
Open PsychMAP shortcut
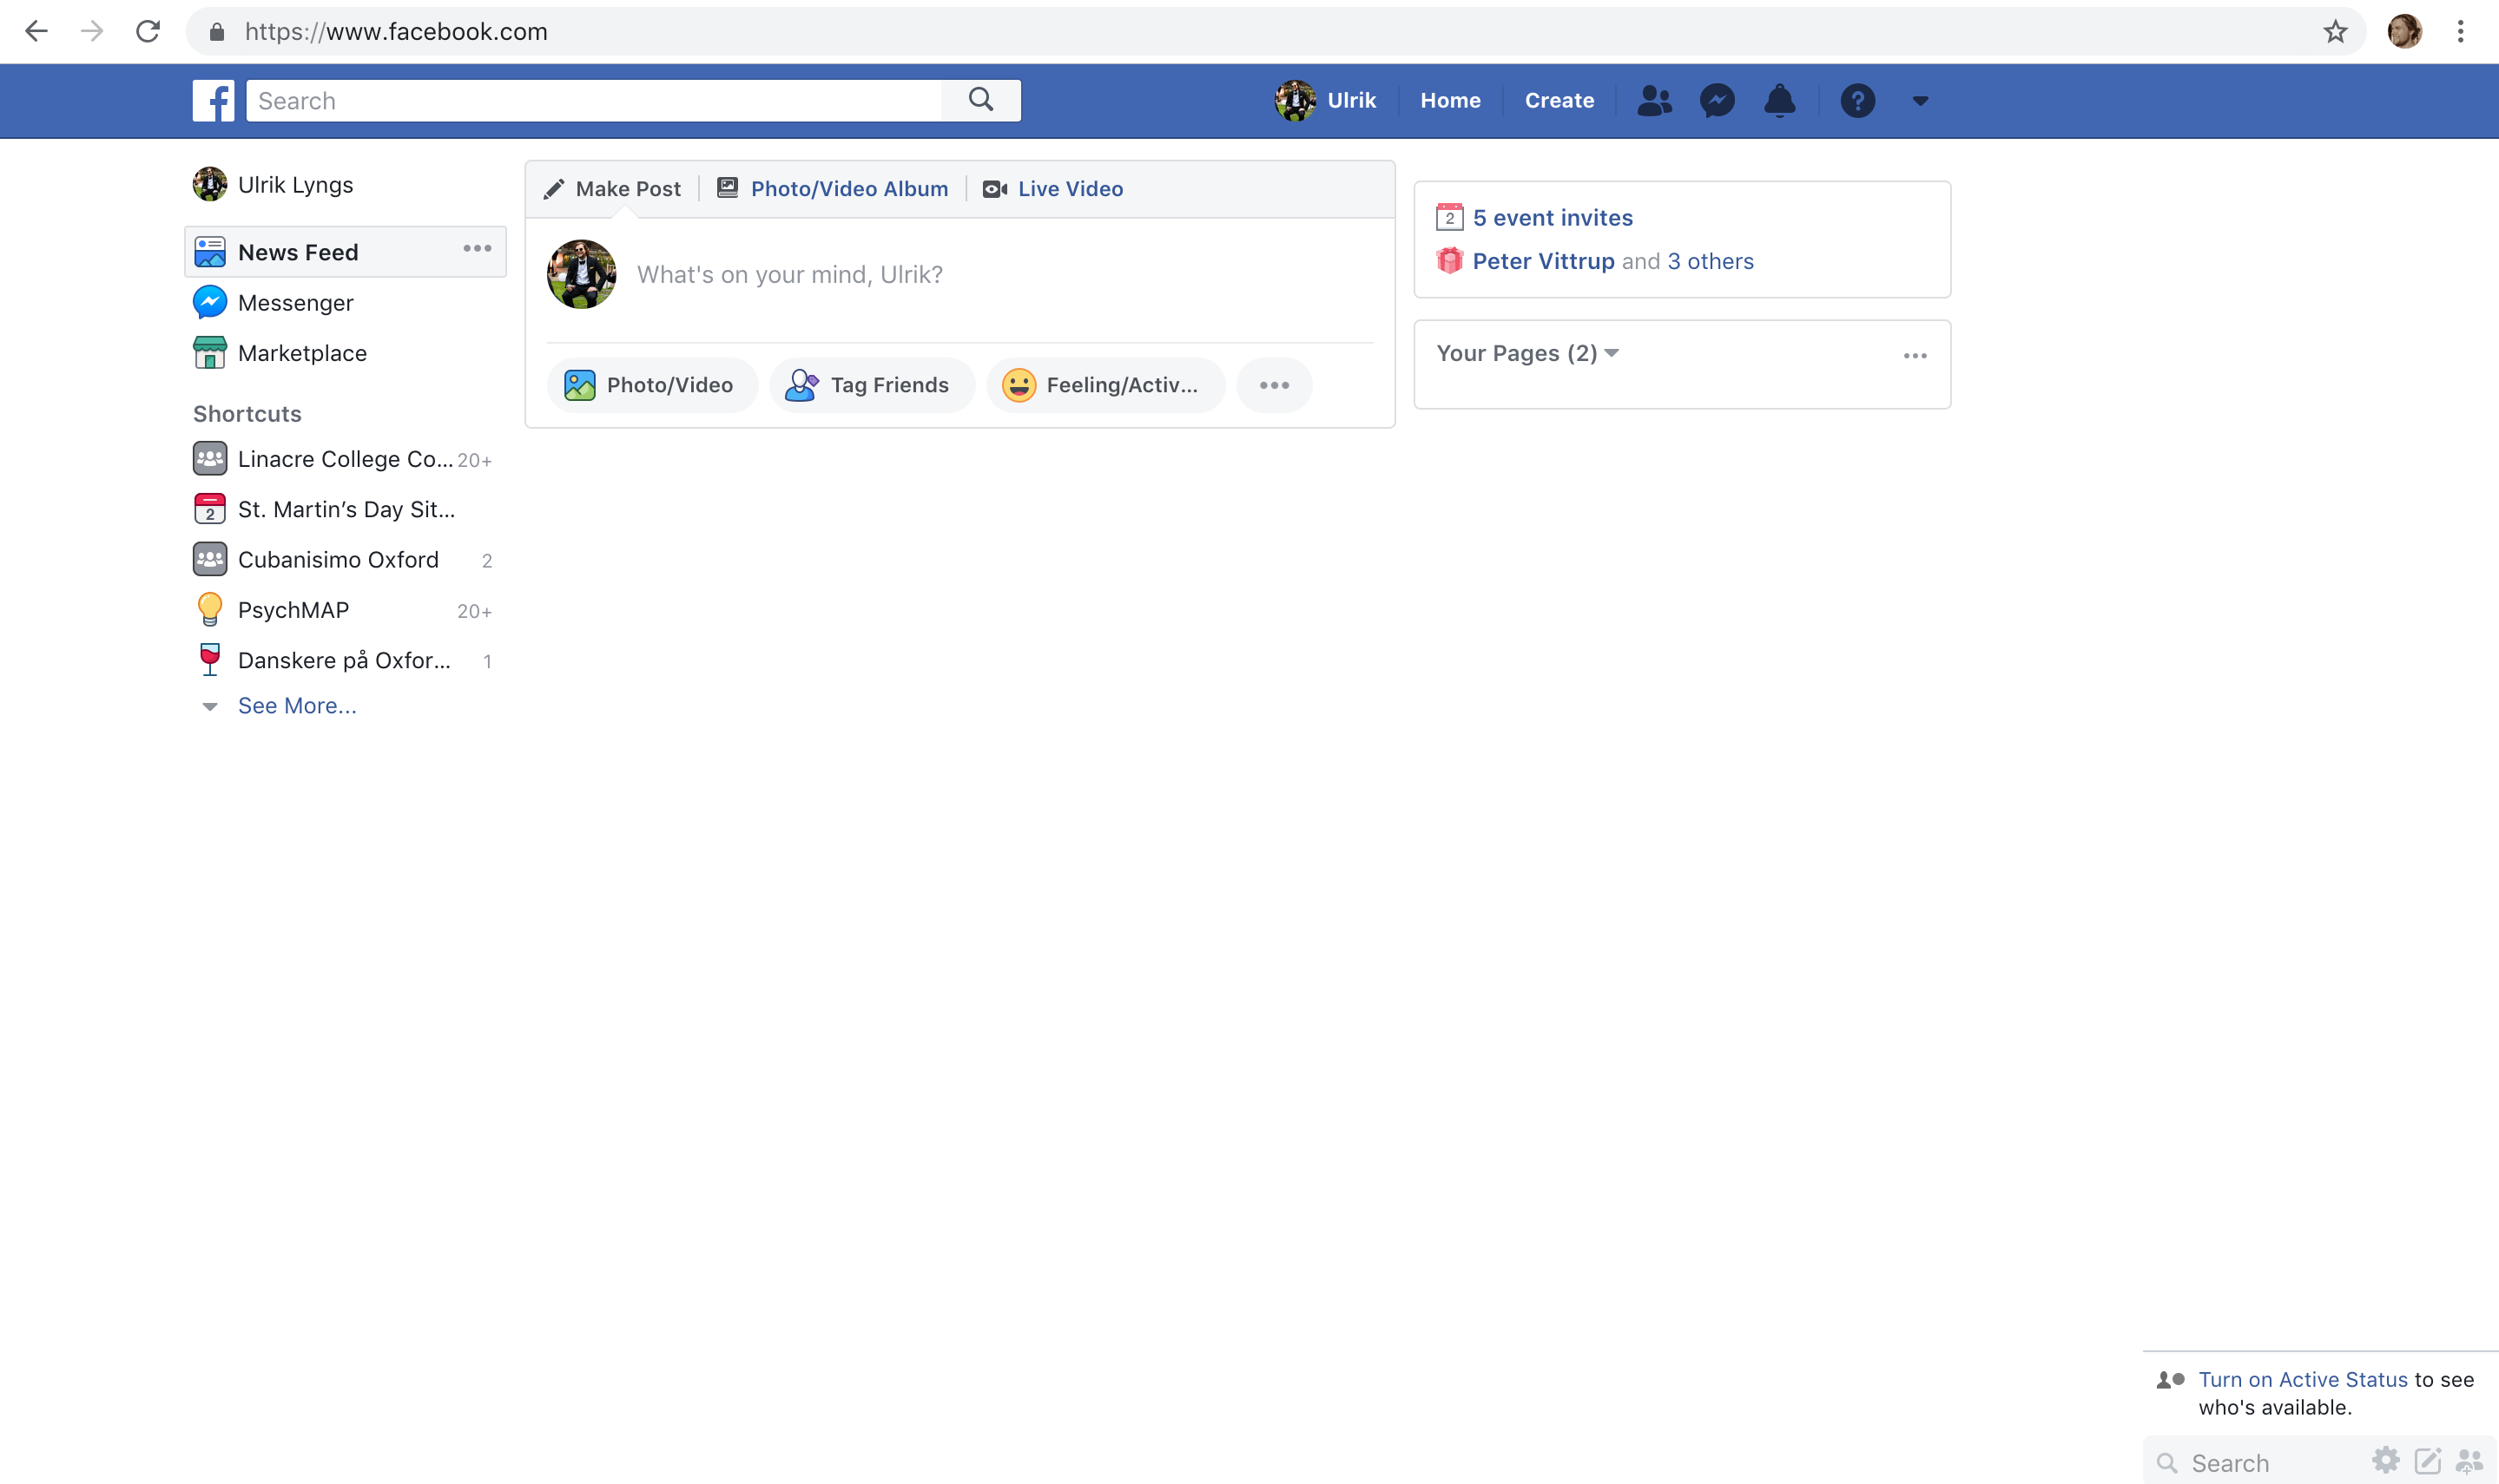342,610
